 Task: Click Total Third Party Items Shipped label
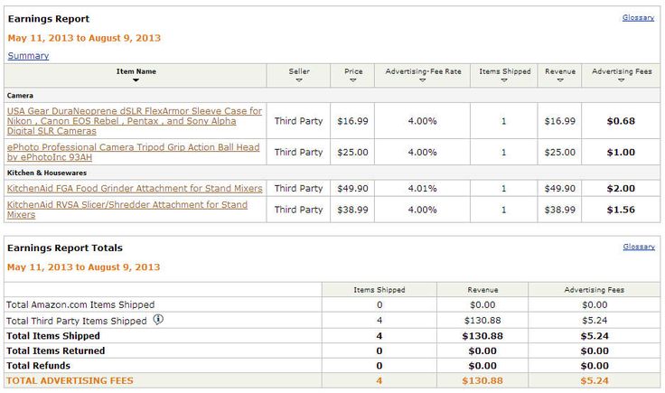click(x=76, y=321)
